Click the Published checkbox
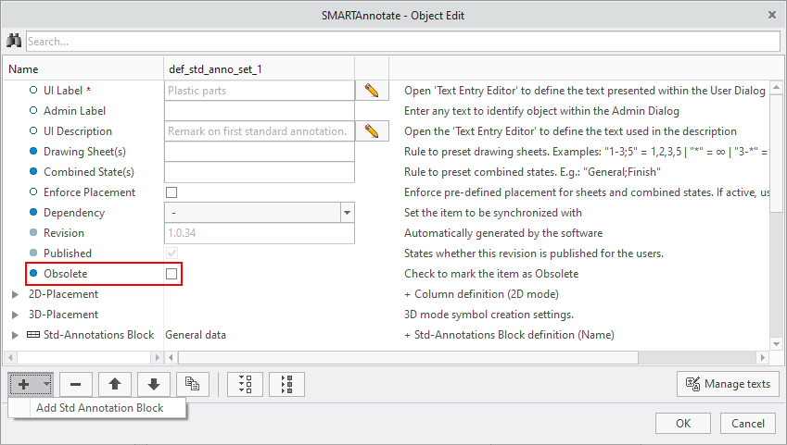The width and height of the screenshot is (787, 445). click(x=171, y=253)
